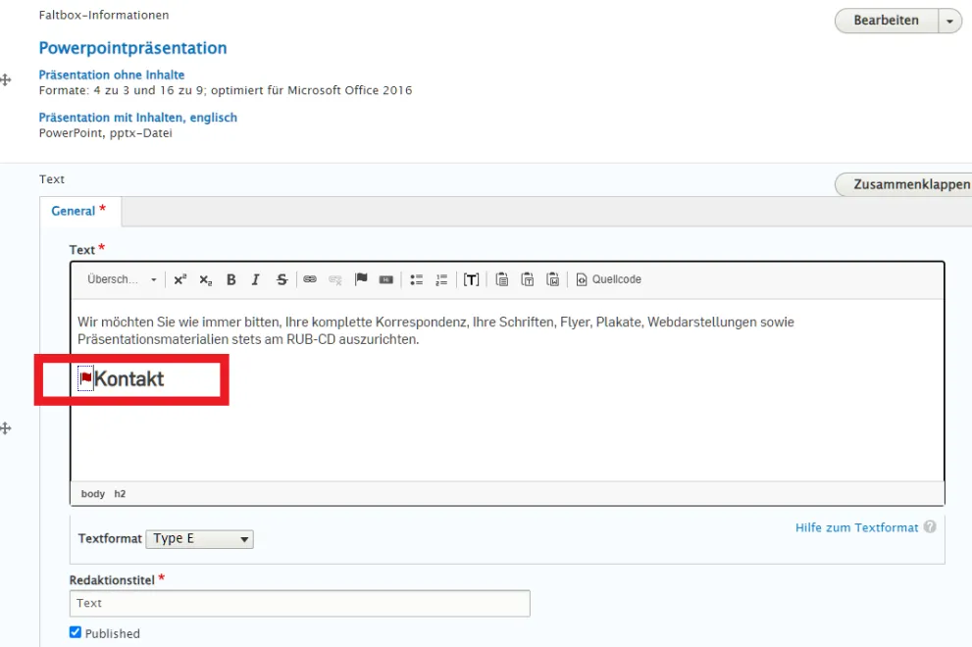
Task: Open the Textformat Type E dropdown
Action: pyautogui.click(x=199, y=538)
